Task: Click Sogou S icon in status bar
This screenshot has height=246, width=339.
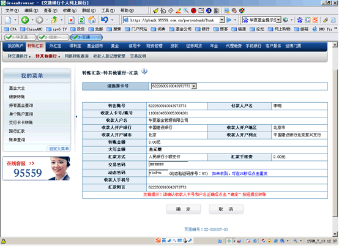Action: (158, 240)
